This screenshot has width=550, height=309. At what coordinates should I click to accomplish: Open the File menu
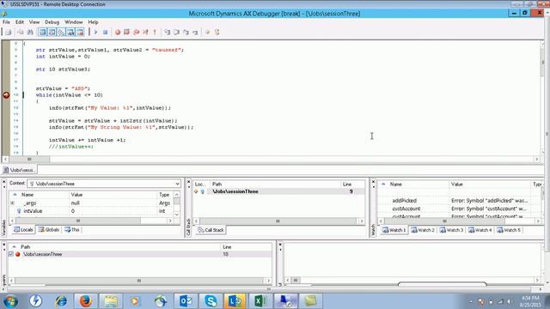click(x=6, y=22)
